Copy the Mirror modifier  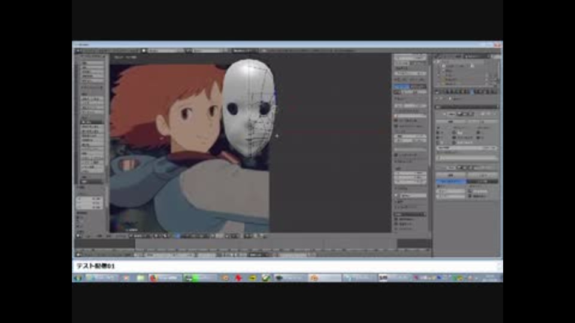[x=482, y=121]
